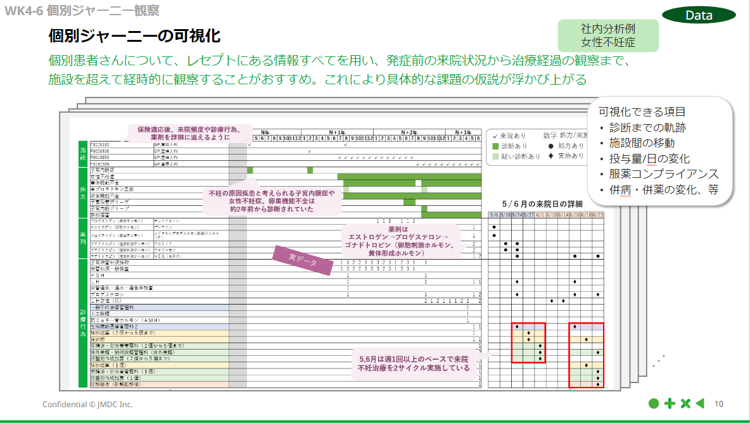This screenshot has height=423, width=750.
Task: Toggle the dark green 診断あり legend swatch
Action: [497, 146]
